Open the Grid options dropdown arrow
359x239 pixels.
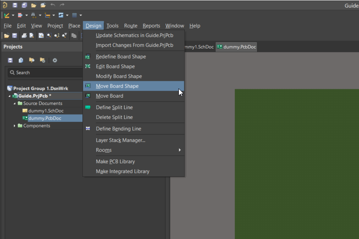tap(81, 15)
